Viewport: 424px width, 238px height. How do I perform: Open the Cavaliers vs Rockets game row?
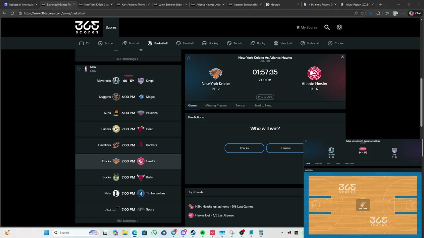tap(128, 145)
